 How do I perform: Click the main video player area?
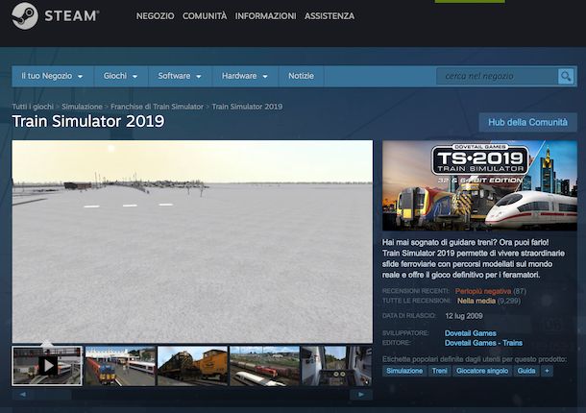coord(192,241)
